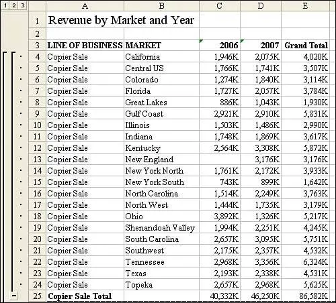The image size is (336, 303).
Task: Select the empty 2006 New England cell
Action: click(x=220, y=159)
